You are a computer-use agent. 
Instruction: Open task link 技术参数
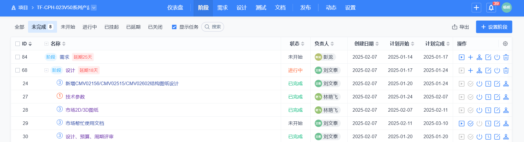point(75,97)
